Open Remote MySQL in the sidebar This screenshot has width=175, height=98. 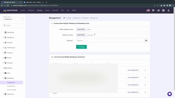tap(12, 90)
